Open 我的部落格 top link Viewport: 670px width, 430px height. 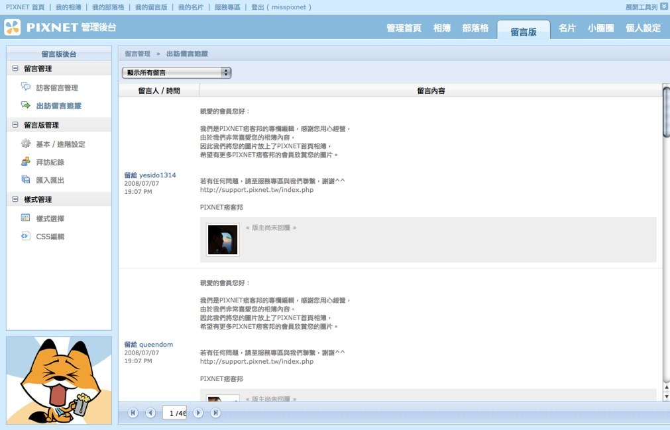point(108,7)
